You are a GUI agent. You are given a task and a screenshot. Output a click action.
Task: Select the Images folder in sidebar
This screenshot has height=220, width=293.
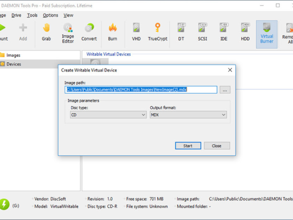[x=13, y=55]
